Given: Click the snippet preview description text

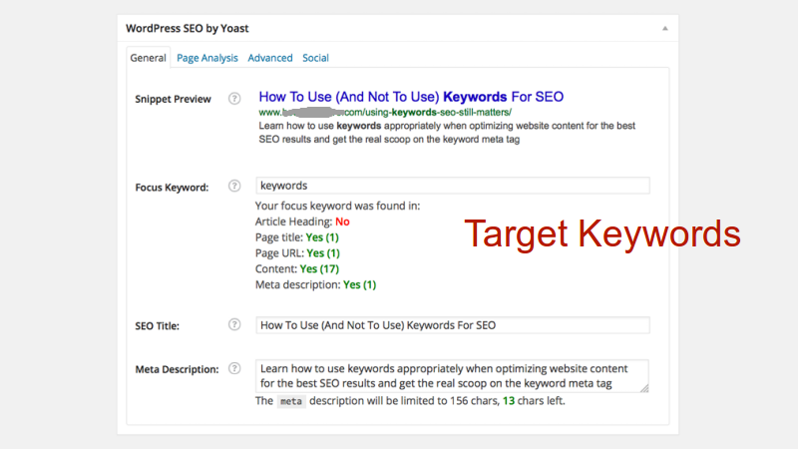Looking at the screenshot, I should coord(447,133).
